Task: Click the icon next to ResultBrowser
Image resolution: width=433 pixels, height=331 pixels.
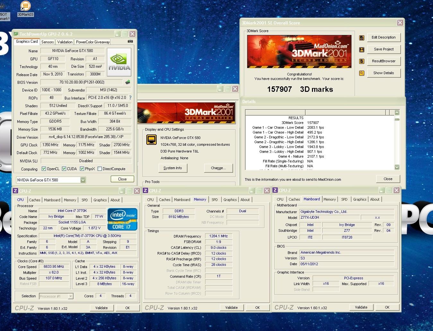Action: 362,61
